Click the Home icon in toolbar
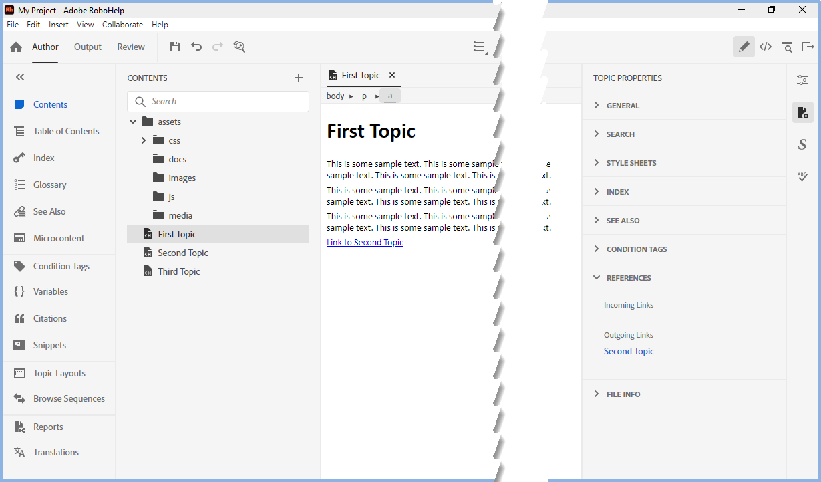 tap(17, 47)
